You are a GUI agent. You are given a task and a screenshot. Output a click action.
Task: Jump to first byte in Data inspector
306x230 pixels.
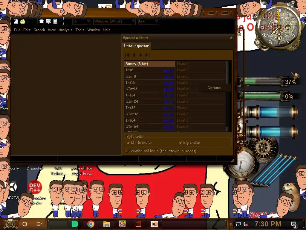pyautogui.click(x=127, y=55)
